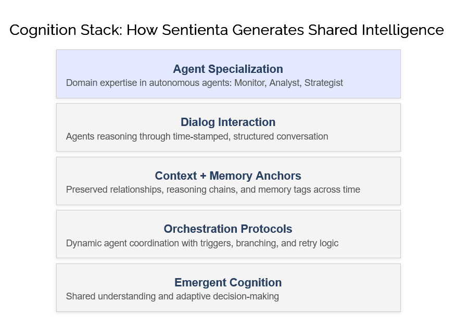Screen dimensions: 456x326
Task: Click the word "Monitor" in the top box
Action: click(248, 83)
